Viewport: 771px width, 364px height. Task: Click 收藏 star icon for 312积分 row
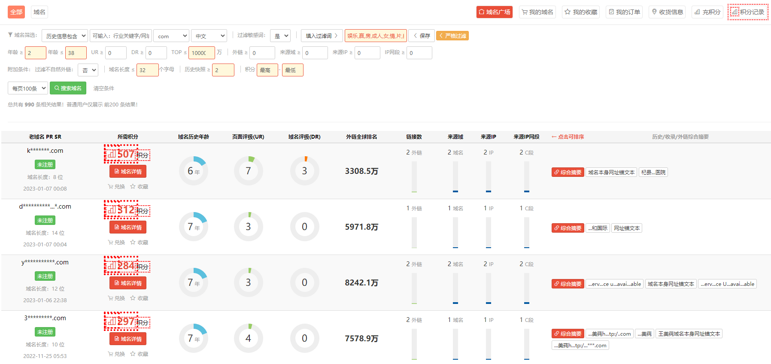coord(139,243)
